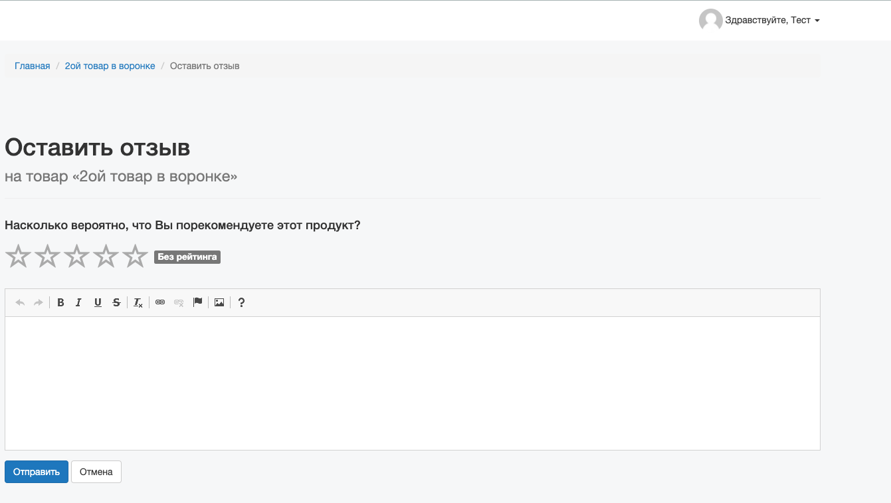Toggle bold formatting in the editor

60,303
